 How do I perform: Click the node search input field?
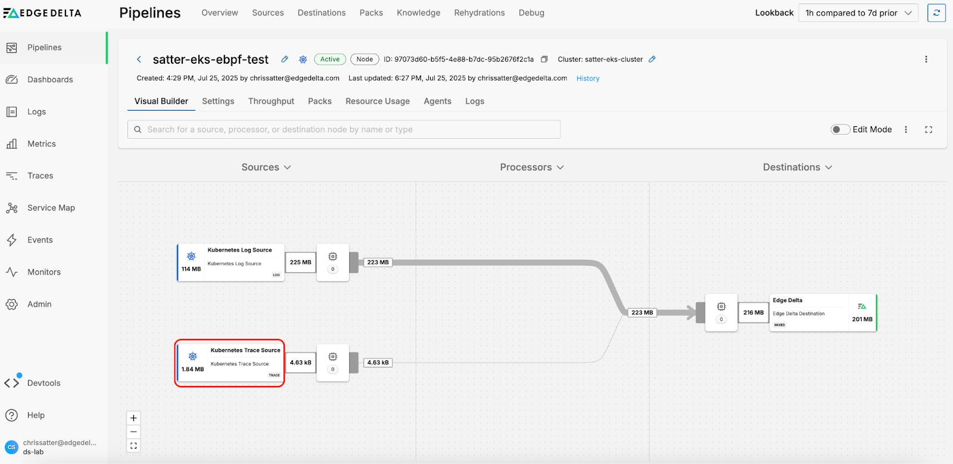pyautogui.click(x=344, y=129)
